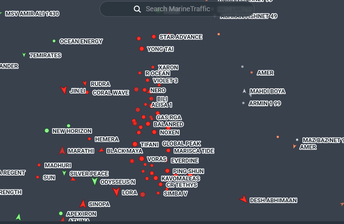Select the BLACK MAYA red arrow marker
Image resolution: width=344 pixels, height=224 pixels.
(101, 150)
